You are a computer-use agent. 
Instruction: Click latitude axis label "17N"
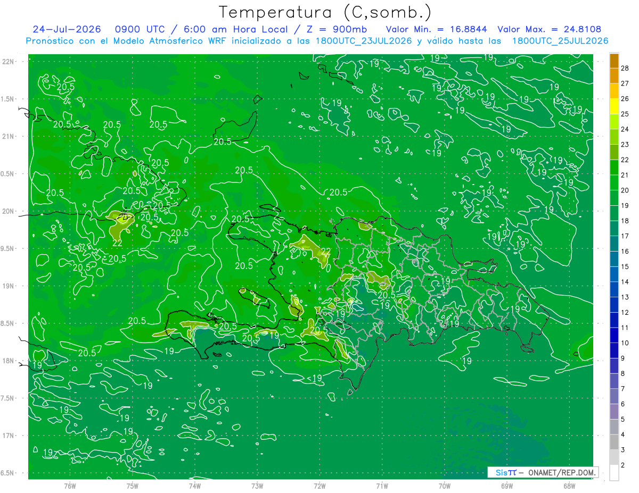pos(8,436)
